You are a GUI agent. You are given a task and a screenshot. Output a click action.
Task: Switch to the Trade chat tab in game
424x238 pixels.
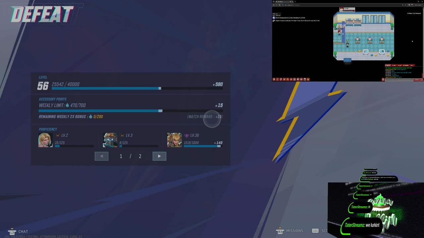coord(394,65)
